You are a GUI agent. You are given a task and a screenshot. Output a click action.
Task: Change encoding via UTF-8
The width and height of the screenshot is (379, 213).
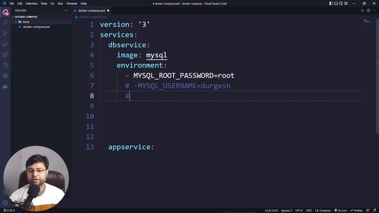pos(298,211)
